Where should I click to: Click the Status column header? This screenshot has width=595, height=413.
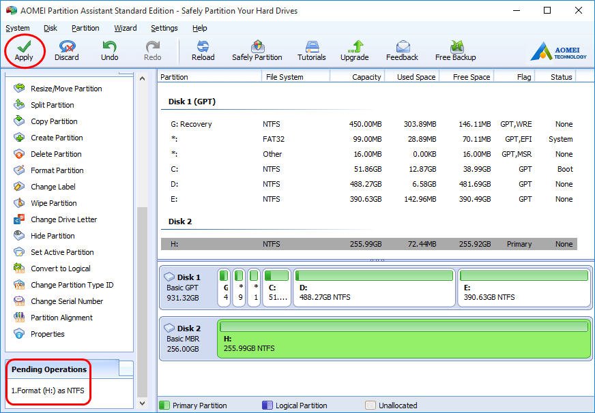[x=555, y=77]
